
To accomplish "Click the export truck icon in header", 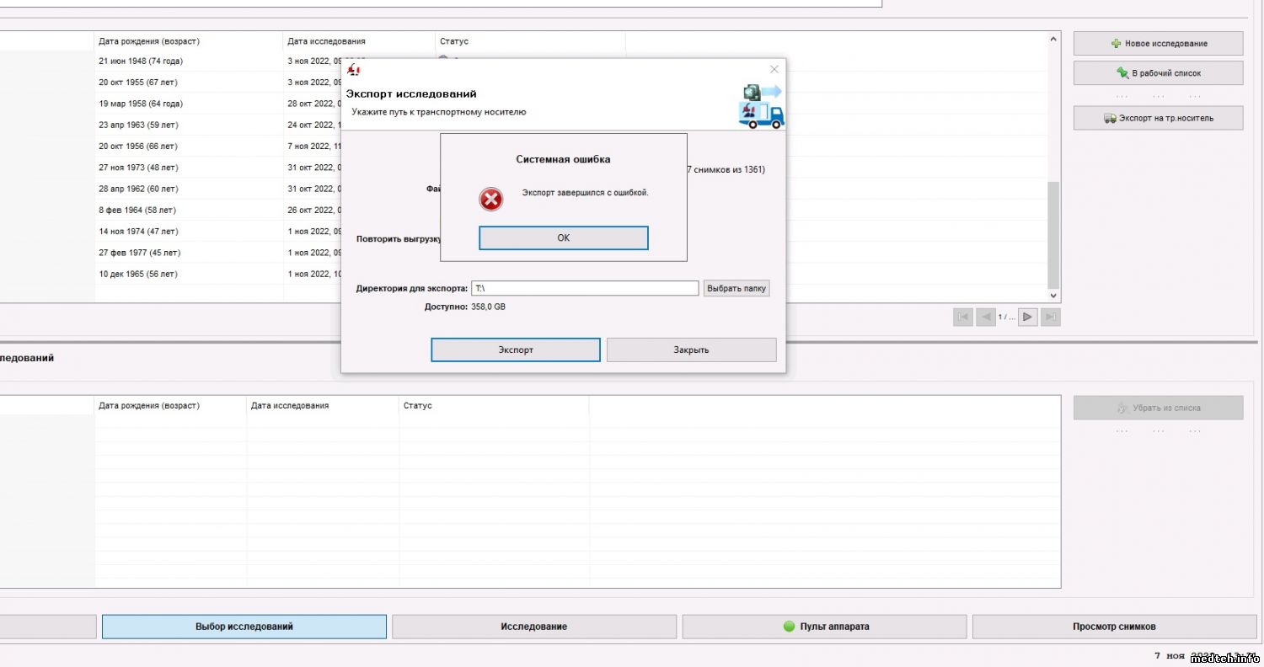I will tap(761, 106).
